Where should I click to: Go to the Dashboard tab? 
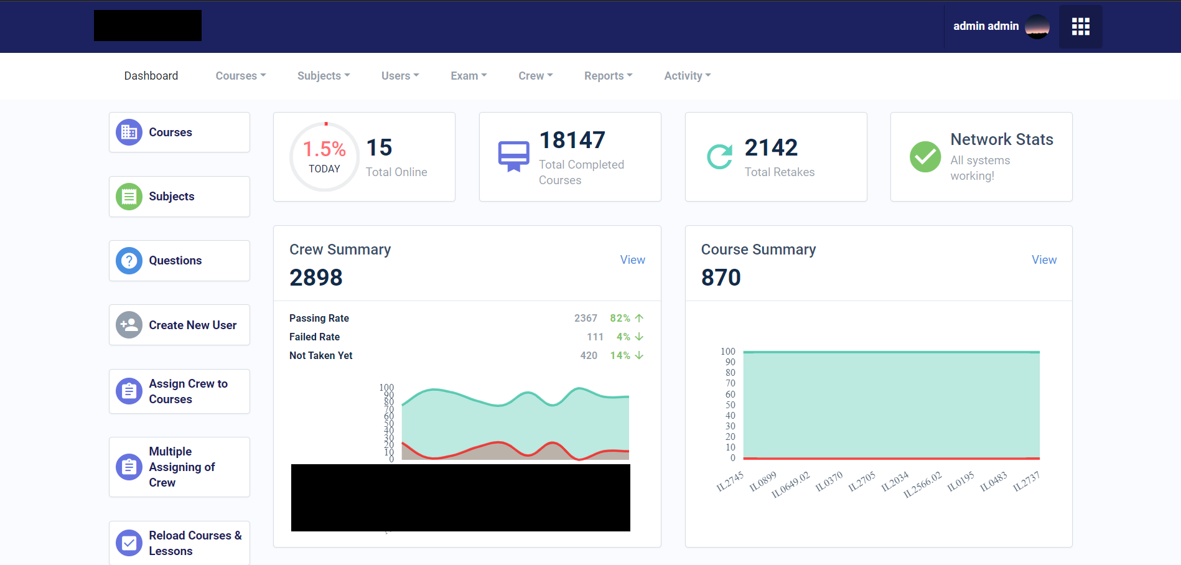(x=151, y=76)
